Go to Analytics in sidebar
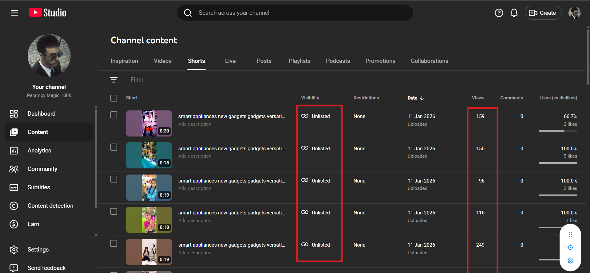This screenshot has width=590, height=273. [x=39, y=151]
